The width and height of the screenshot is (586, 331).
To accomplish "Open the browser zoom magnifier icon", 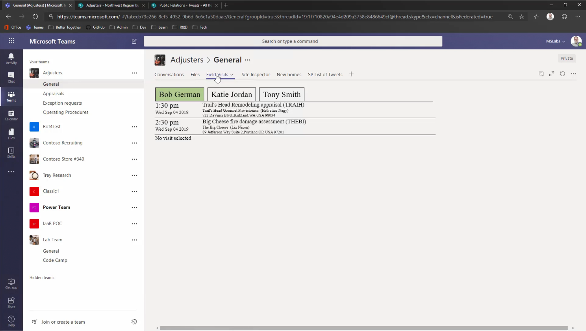I will pyautogui.click(x=510, y=16).
